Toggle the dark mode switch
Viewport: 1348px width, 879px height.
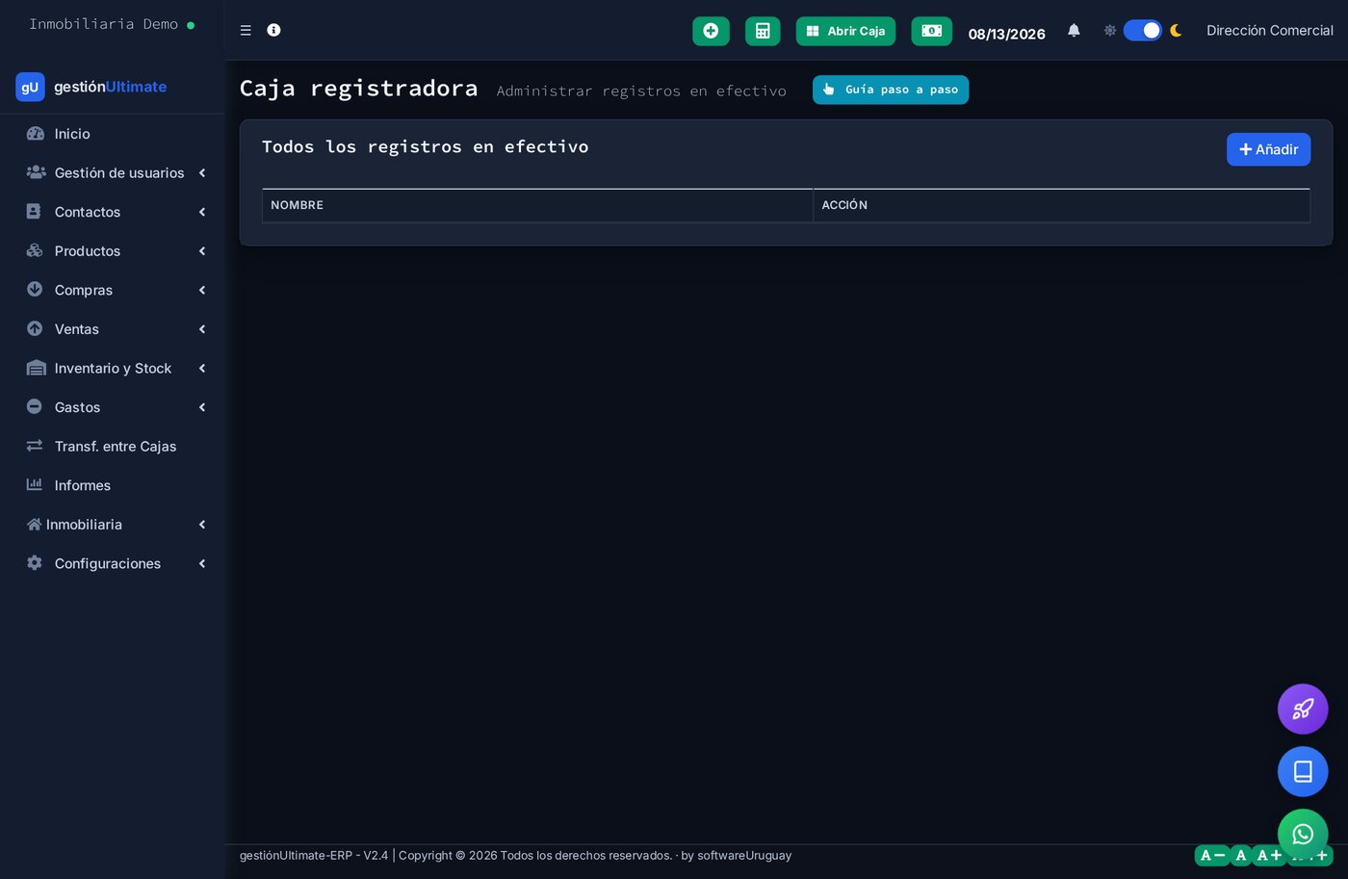coord(1143,31)
